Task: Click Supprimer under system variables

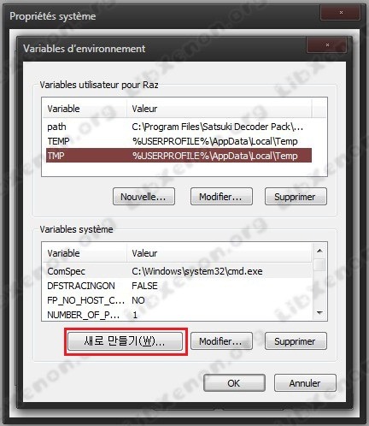Action: tap(296, 341)
